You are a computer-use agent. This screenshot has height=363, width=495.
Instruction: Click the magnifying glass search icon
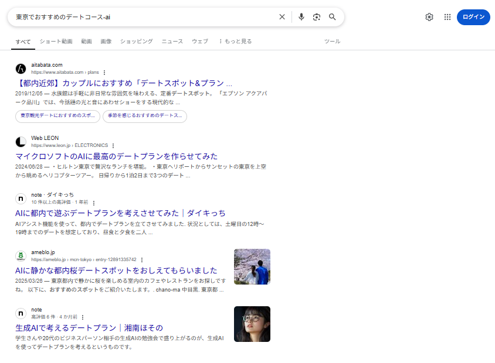point(332,17)
